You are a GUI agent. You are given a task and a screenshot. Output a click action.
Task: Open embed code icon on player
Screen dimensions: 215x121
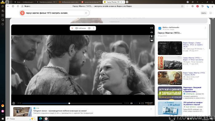point(152,28)
